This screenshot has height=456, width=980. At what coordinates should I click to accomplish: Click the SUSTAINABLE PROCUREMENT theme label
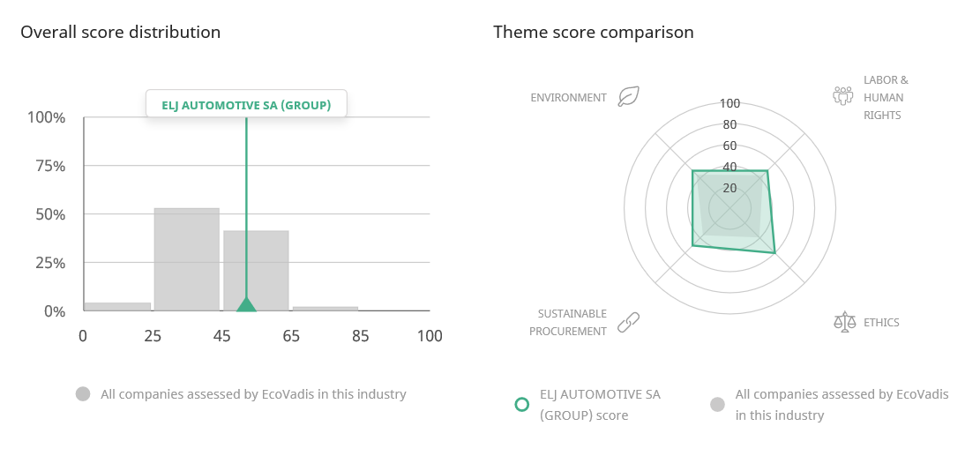[568, 322]
